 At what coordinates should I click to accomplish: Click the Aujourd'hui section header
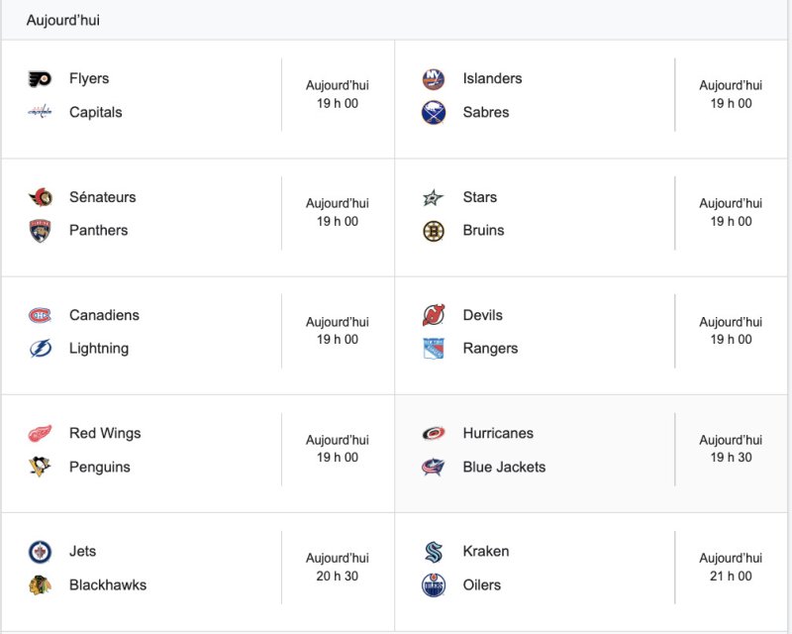(x=63, y=20)
